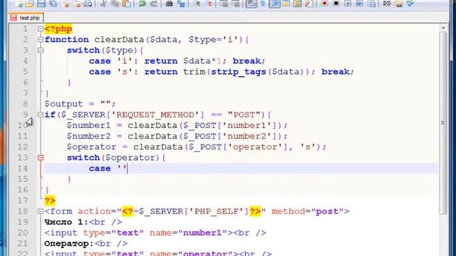Image resolution: width=456 pixels, height=256 pixels.
Task: Click the 'strip_tags' function name
Action: [x=239, y=72]
